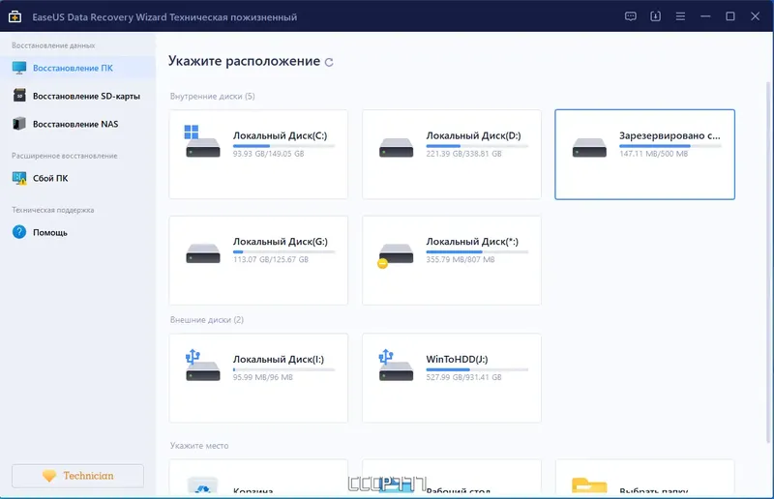Image resolution: width=774 pixels, height=499 pixels.
Task: Click the Внешние диски (2) heading
Action: (x=207, y=320)
